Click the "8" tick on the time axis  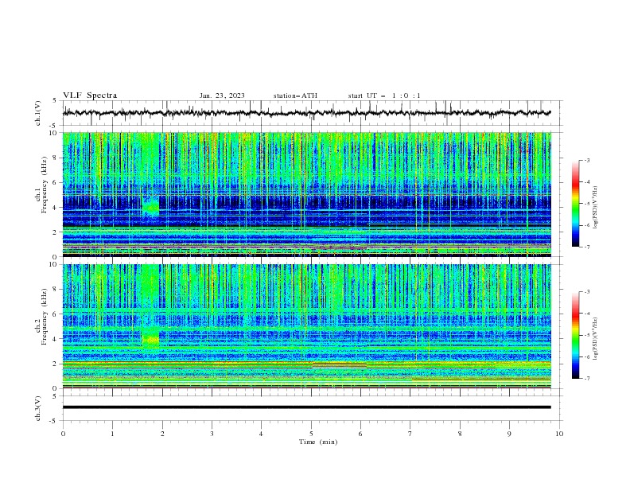tap(460, 434)
